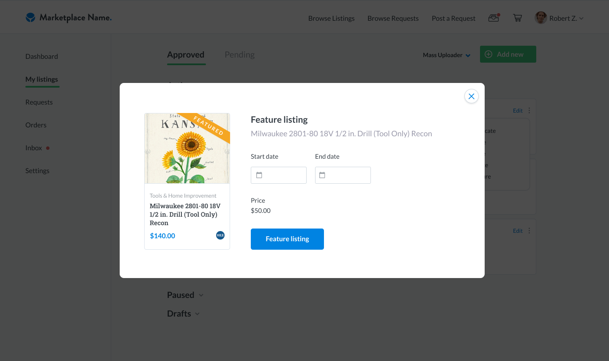This screenshot has width=609, height=361.
Task: Switch to the Pending tab
Action: point(240,55)
